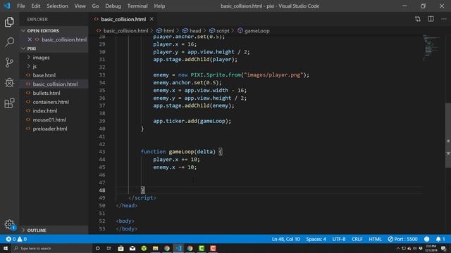
Task: Click basic_collision.html in breadcrumb
Action: click(125, 31)
